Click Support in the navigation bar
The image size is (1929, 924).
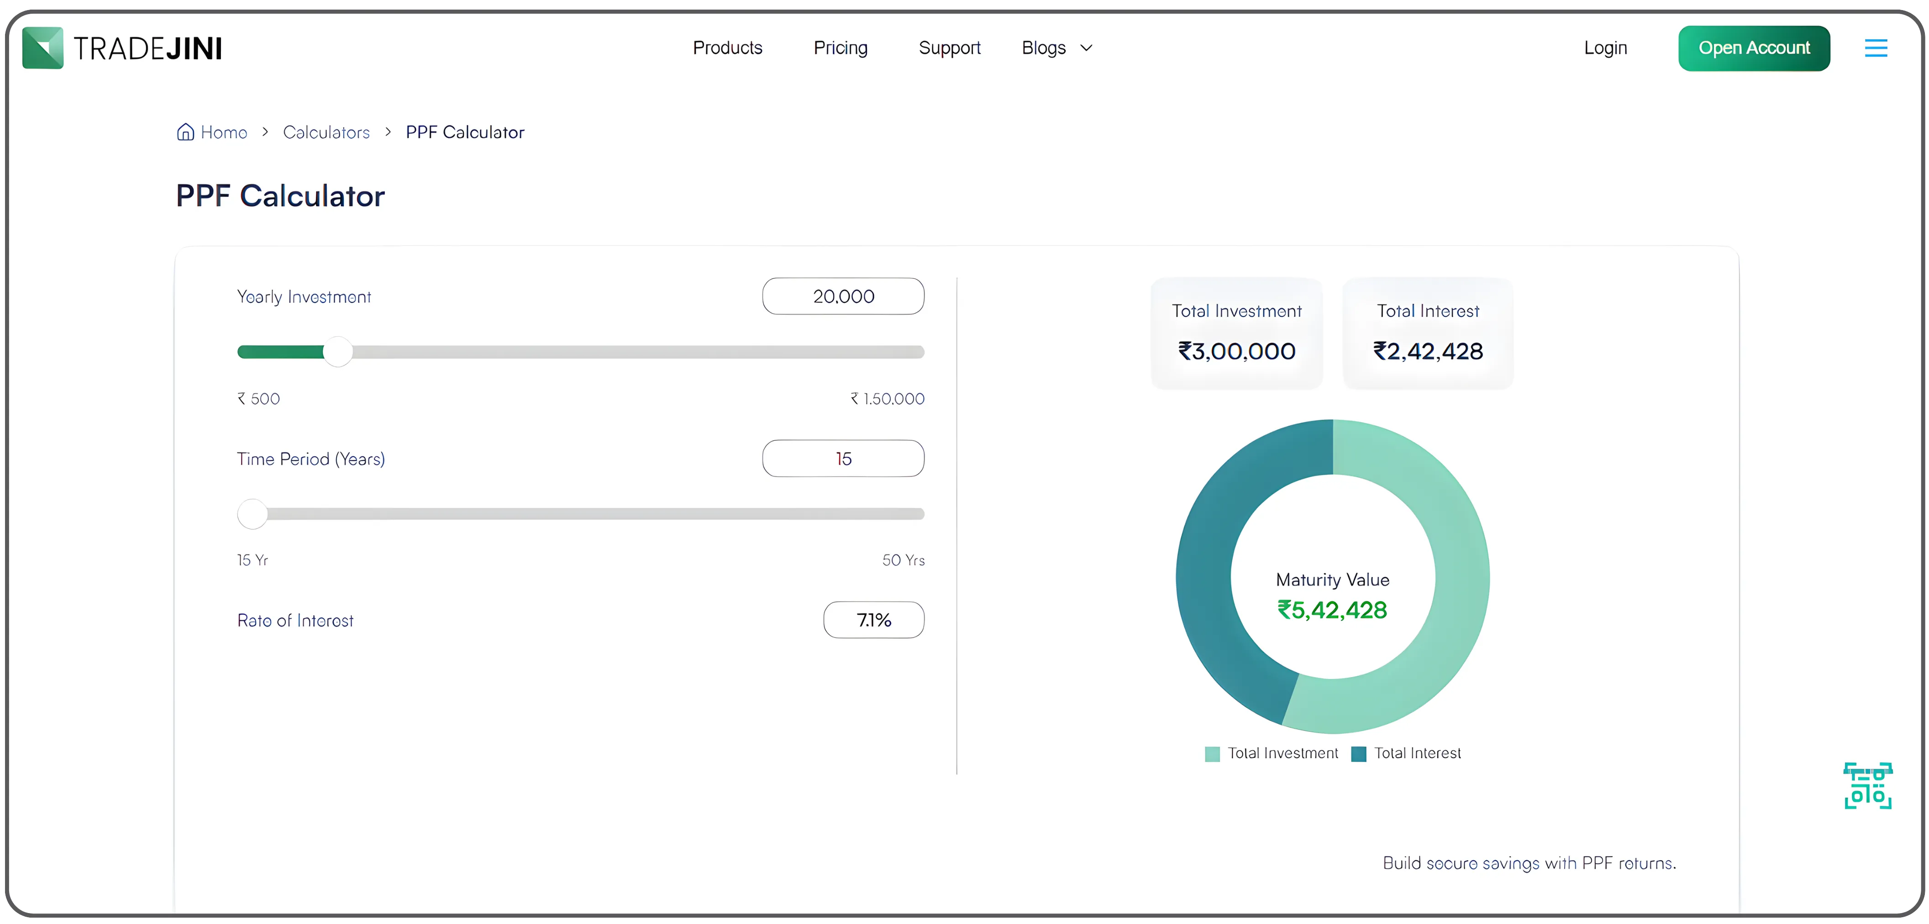point(950,47)
